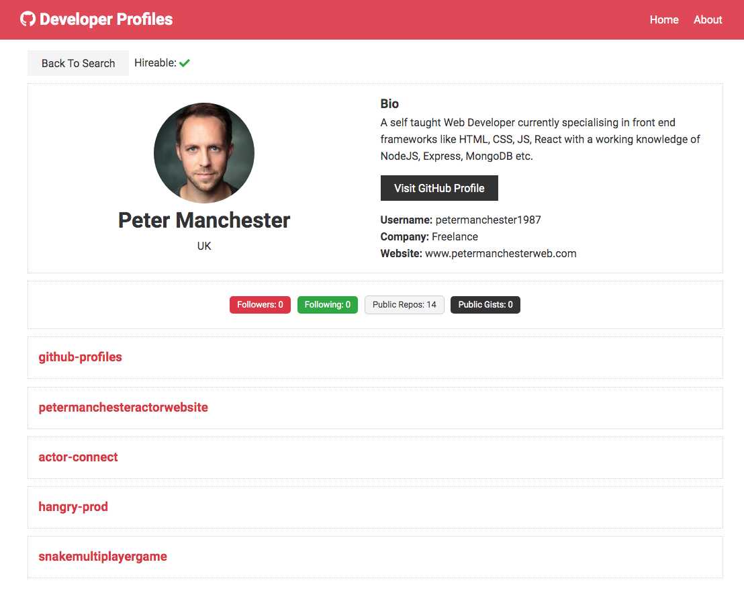The height and width of the screenshot is (595, 744).
Task: Open the github-profiles repository link
Action: click(80, 357)
